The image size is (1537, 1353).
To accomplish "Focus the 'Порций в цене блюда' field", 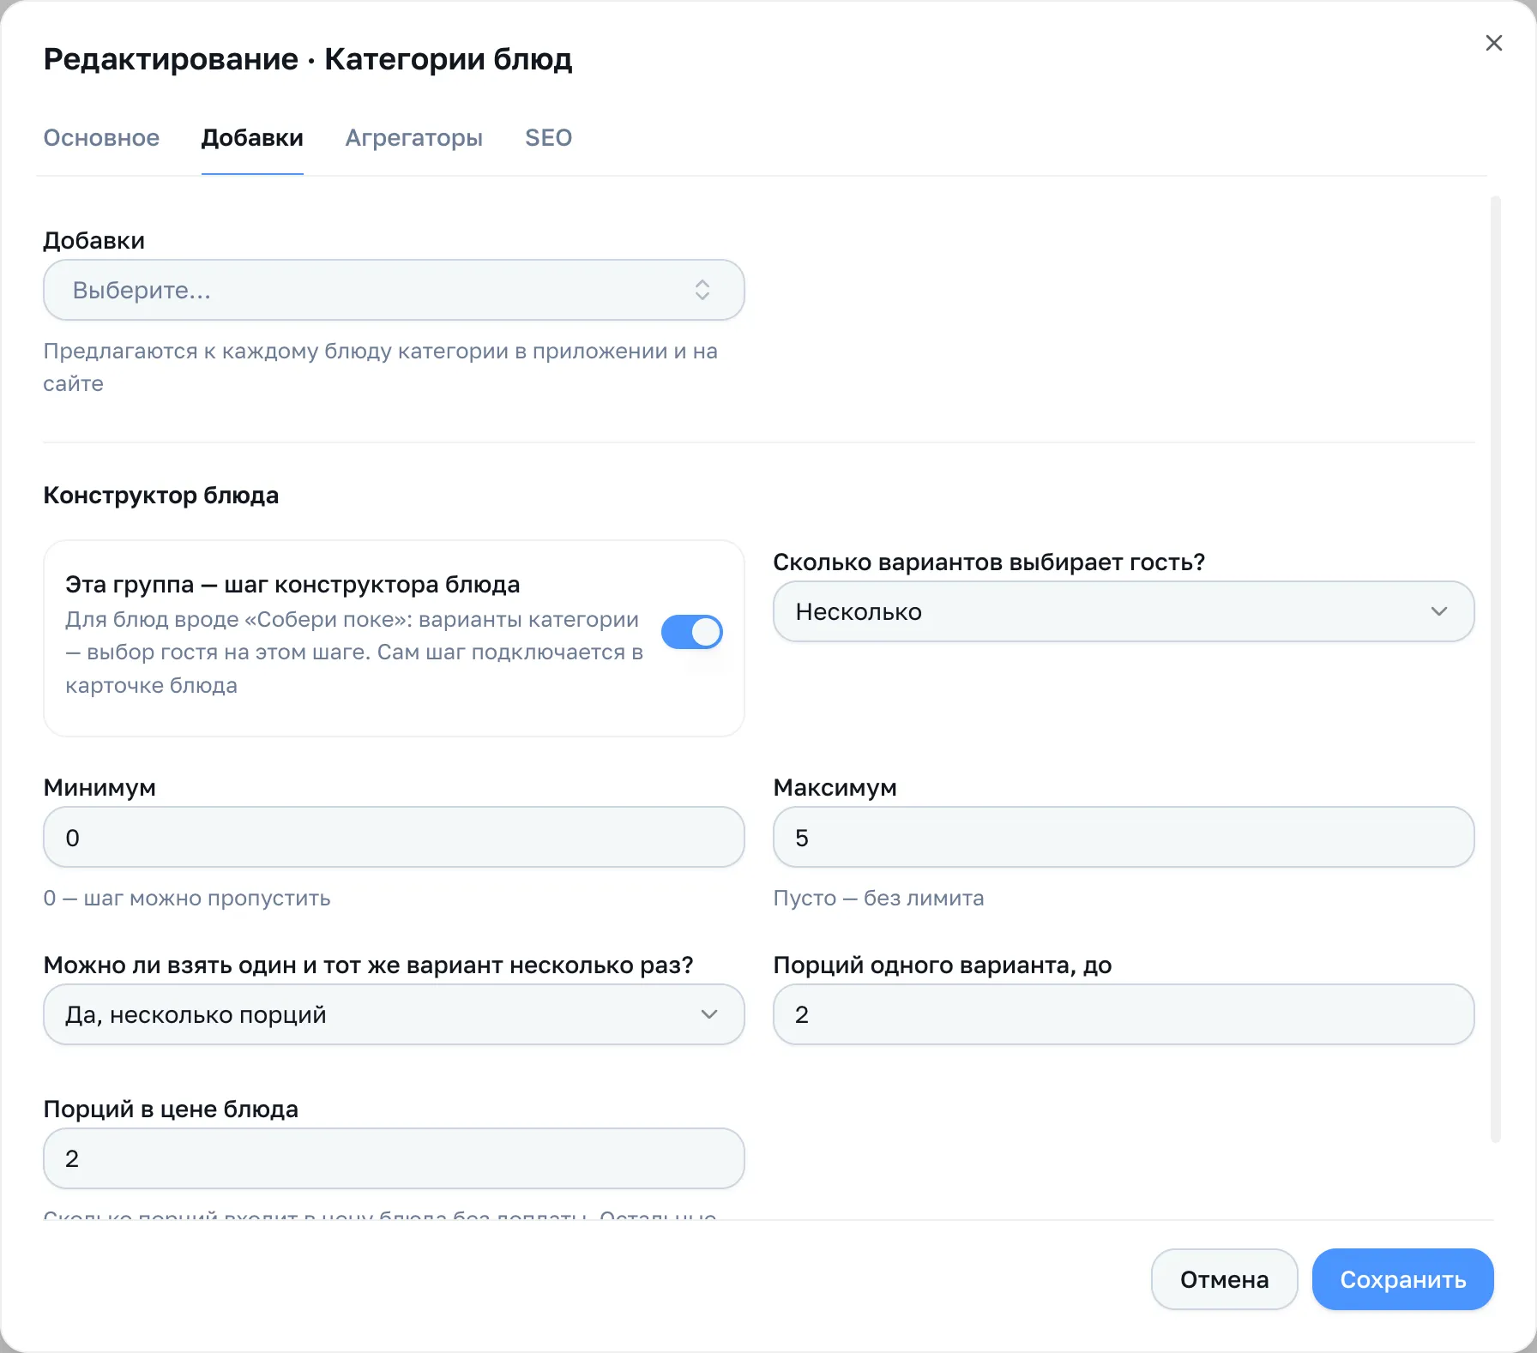I will click(x=394, y=1158).
